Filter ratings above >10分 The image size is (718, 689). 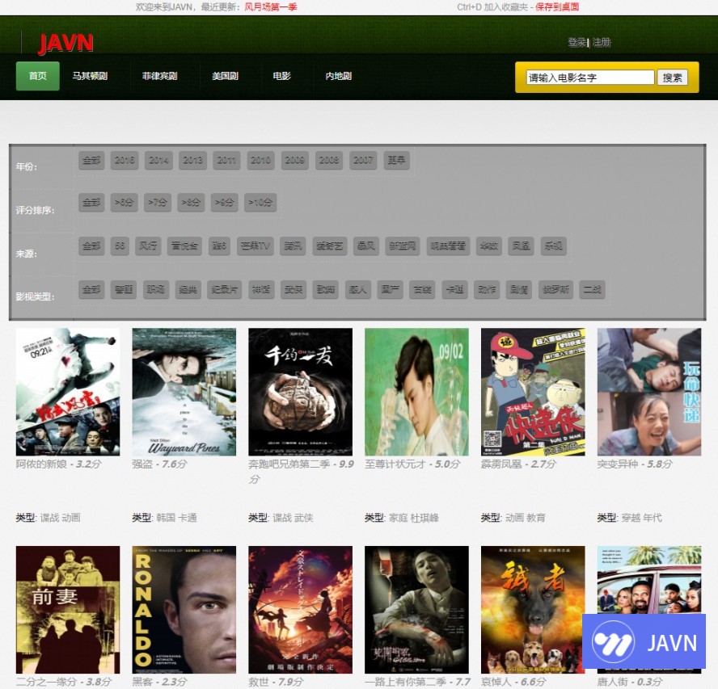tap(260, 202)
